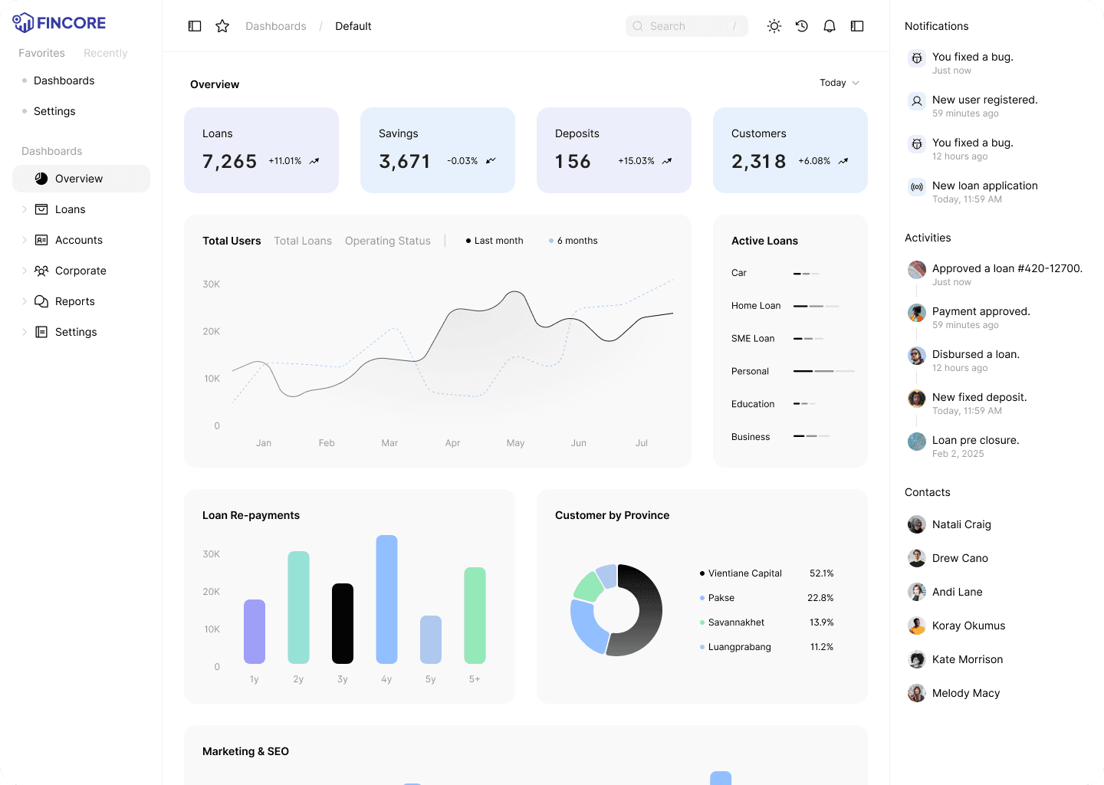Viewport: 1104px width, 785px height.
Task: Open the Dashboards breadcrumb link
Action: [275, 25]
